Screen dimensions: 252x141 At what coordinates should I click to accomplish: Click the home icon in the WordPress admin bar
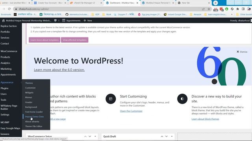coord(3,20)
